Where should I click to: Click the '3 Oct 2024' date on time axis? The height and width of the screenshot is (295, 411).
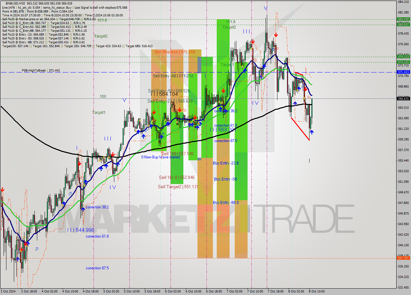pos(8,291)
